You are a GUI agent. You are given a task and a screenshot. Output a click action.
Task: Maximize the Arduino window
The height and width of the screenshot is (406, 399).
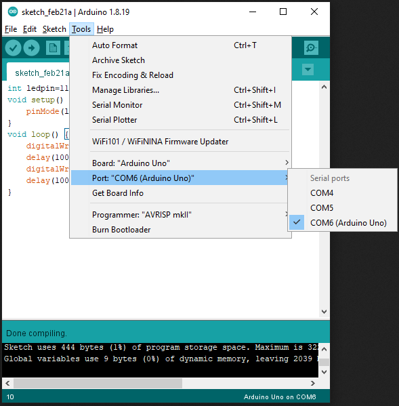pos(283,12)
